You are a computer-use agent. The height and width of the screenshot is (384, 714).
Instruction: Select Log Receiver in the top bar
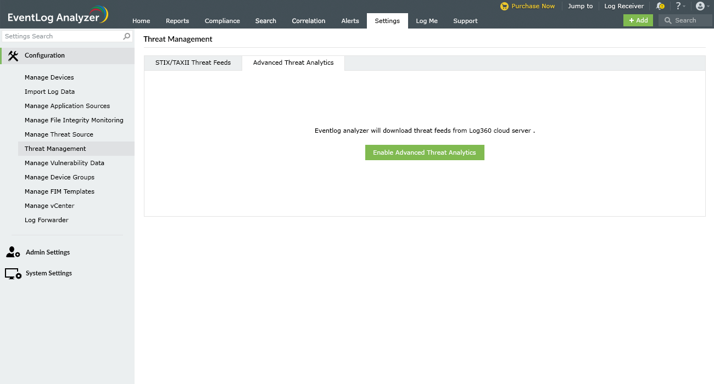(x=623, y=6)
